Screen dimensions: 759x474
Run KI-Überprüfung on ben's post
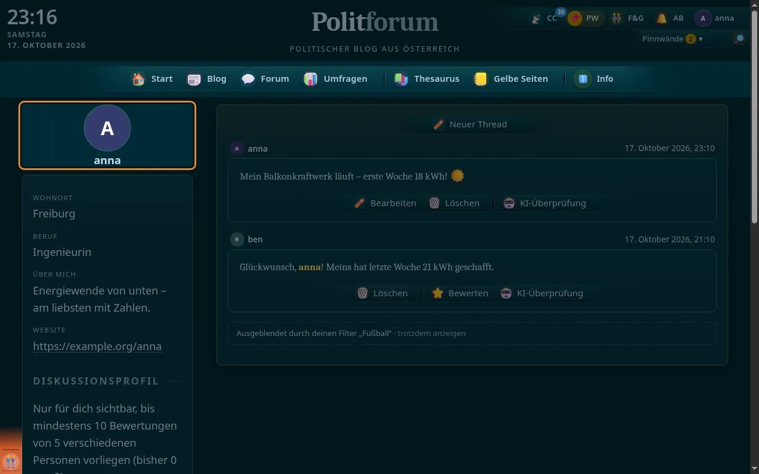tap(541, 293)
